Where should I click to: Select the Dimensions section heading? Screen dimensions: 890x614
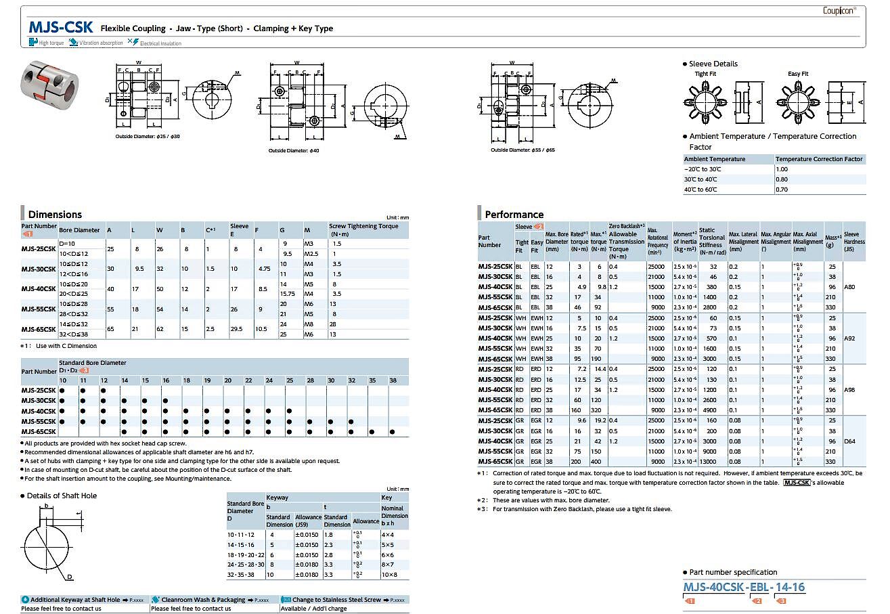[55, 214]
